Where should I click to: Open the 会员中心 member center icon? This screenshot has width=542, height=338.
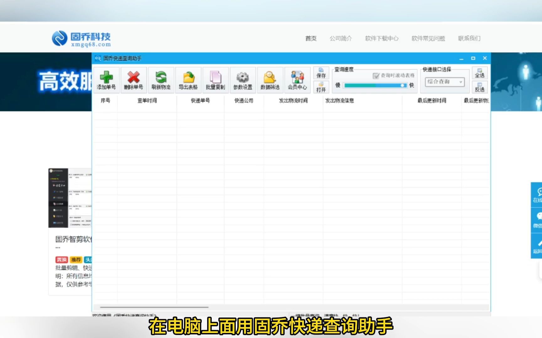point(297,80)
